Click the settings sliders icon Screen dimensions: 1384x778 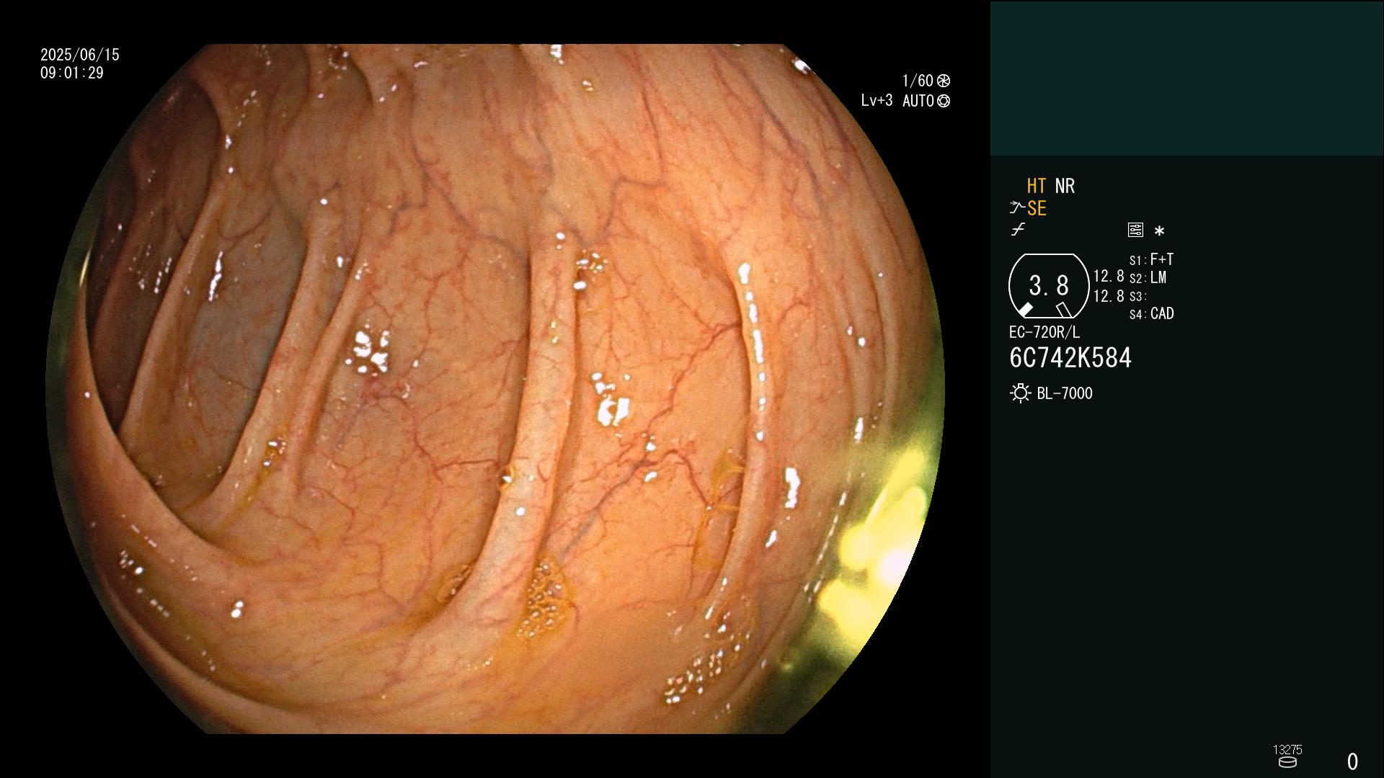point(1135,230)
